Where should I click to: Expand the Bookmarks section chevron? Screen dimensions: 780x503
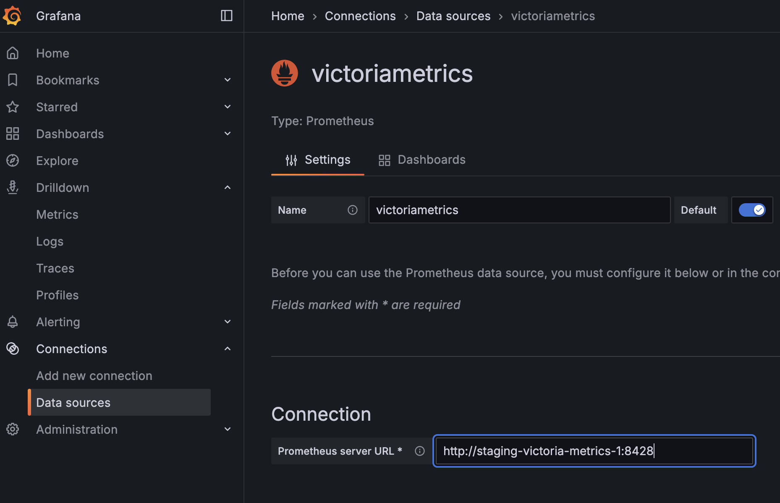tap(228, 80)
